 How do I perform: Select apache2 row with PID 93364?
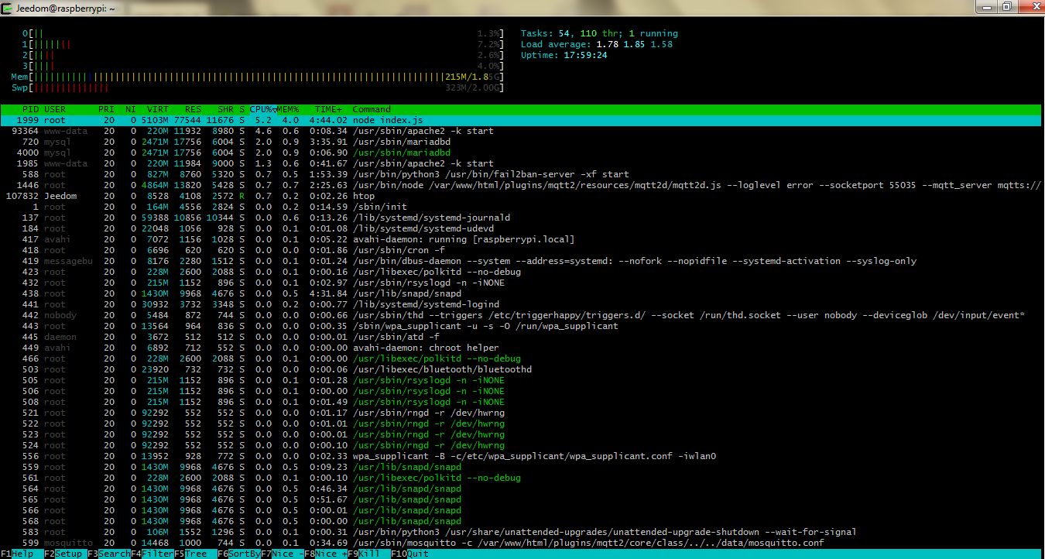(x=521, y=131)
